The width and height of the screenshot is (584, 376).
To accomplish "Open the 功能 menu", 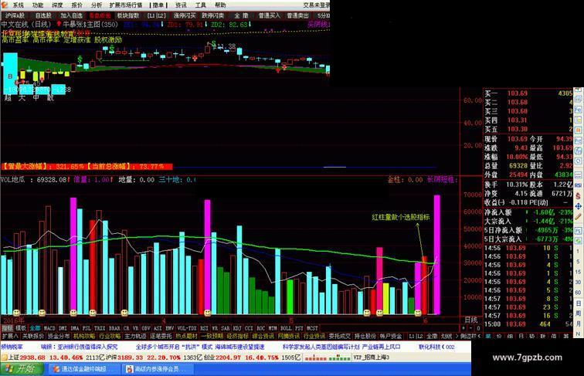I will 37,5.
